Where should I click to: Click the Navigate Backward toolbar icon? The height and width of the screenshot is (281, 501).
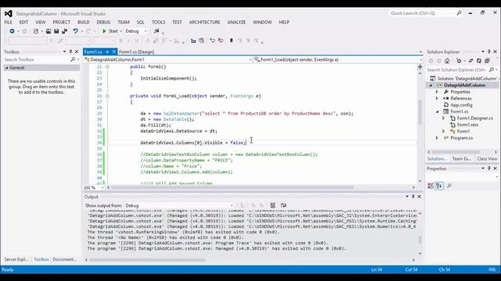click(12, 31)
